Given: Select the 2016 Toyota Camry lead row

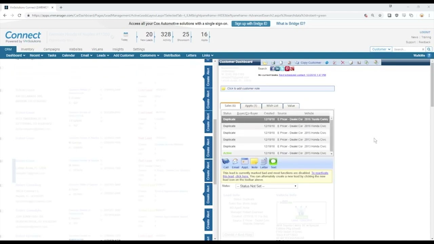Looking at the screenshot, I should [276, 119].
